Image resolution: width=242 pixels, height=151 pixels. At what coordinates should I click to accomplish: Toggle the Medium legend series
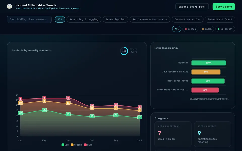click(76, 145)
